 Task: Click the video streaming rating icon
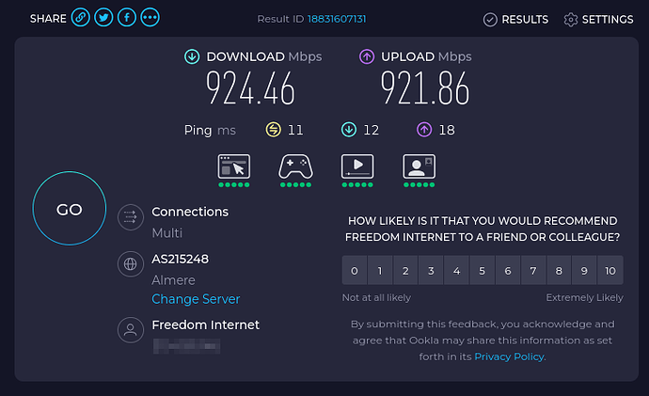click(x=357, y=166)
